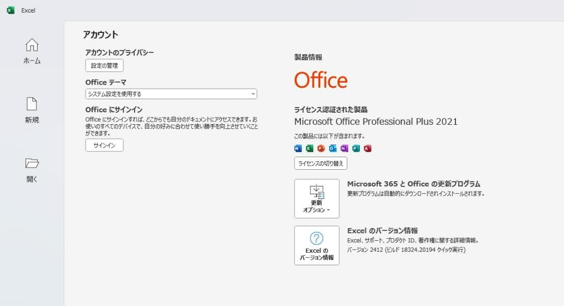Image resolution: width=564 pixels, height=306 pixels.
Task: Click the サインイン button
Action: 104,145
